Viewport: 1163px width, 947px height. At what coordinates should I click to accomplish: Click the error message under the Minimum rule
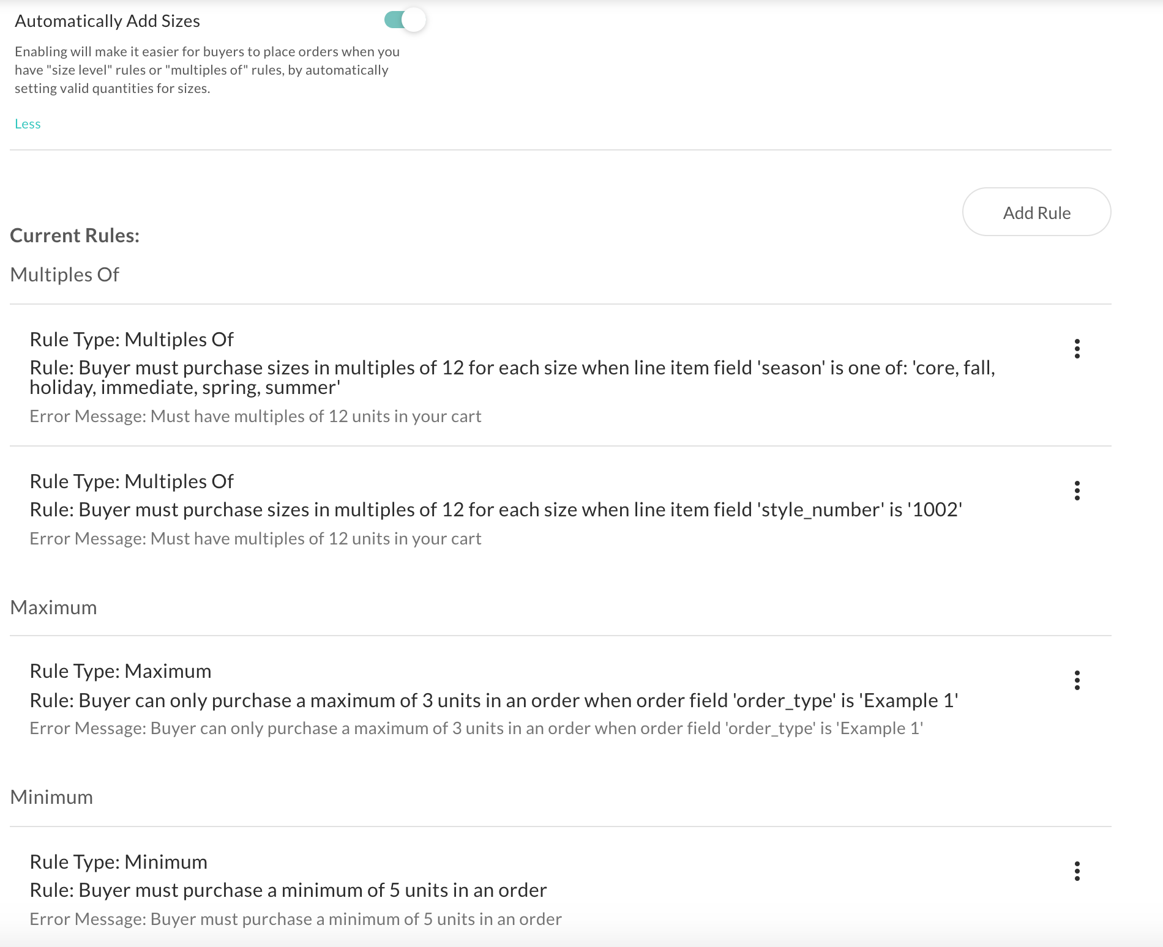(x=296, y=919)
